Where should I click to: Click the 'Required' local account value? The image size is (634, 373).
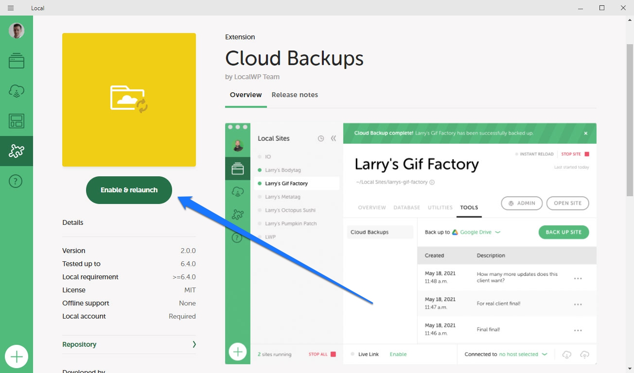182,316
